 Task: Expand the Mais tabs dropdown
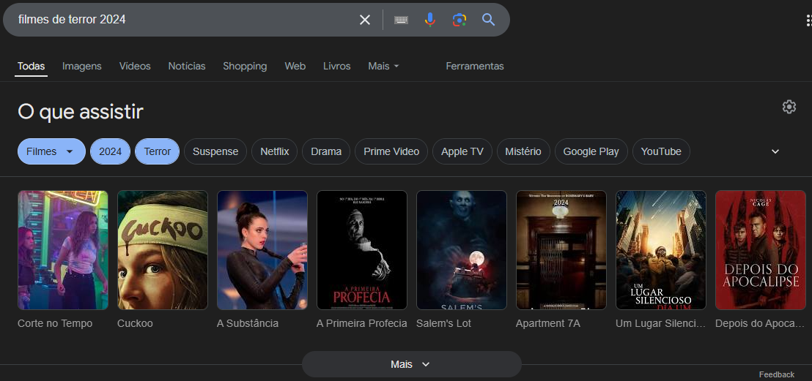pyautogui.click(x=384, y=66)
